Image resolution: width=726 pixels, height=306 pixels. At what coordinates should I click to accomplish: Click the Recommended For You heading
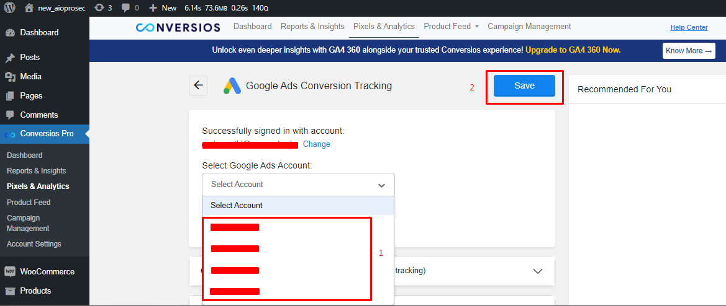[625, 89]
